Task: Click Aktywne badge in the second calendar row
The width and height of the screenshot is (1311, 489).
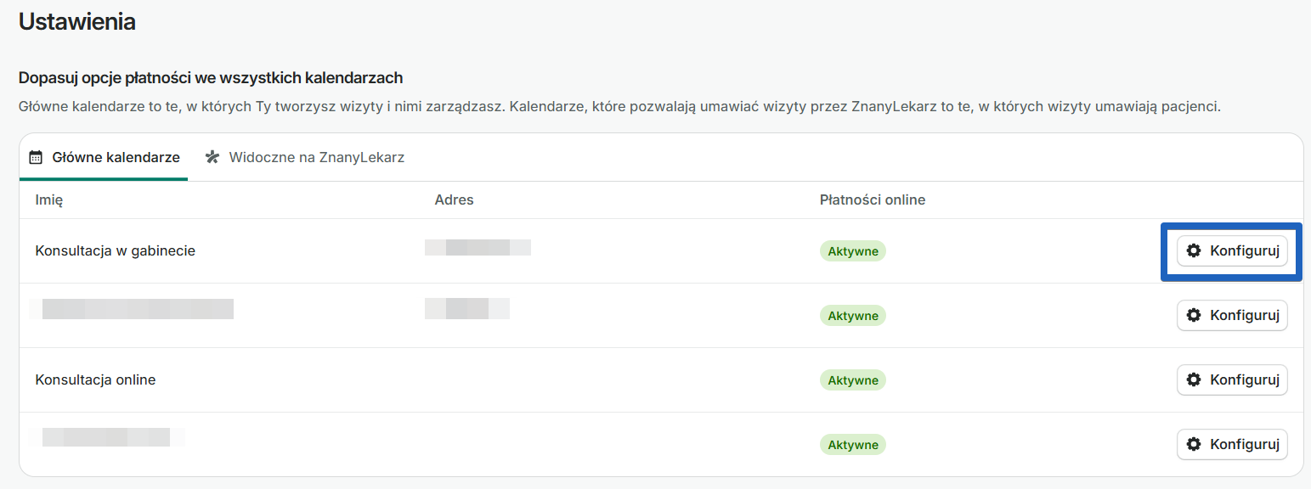Action: click(x=852, y=316)
